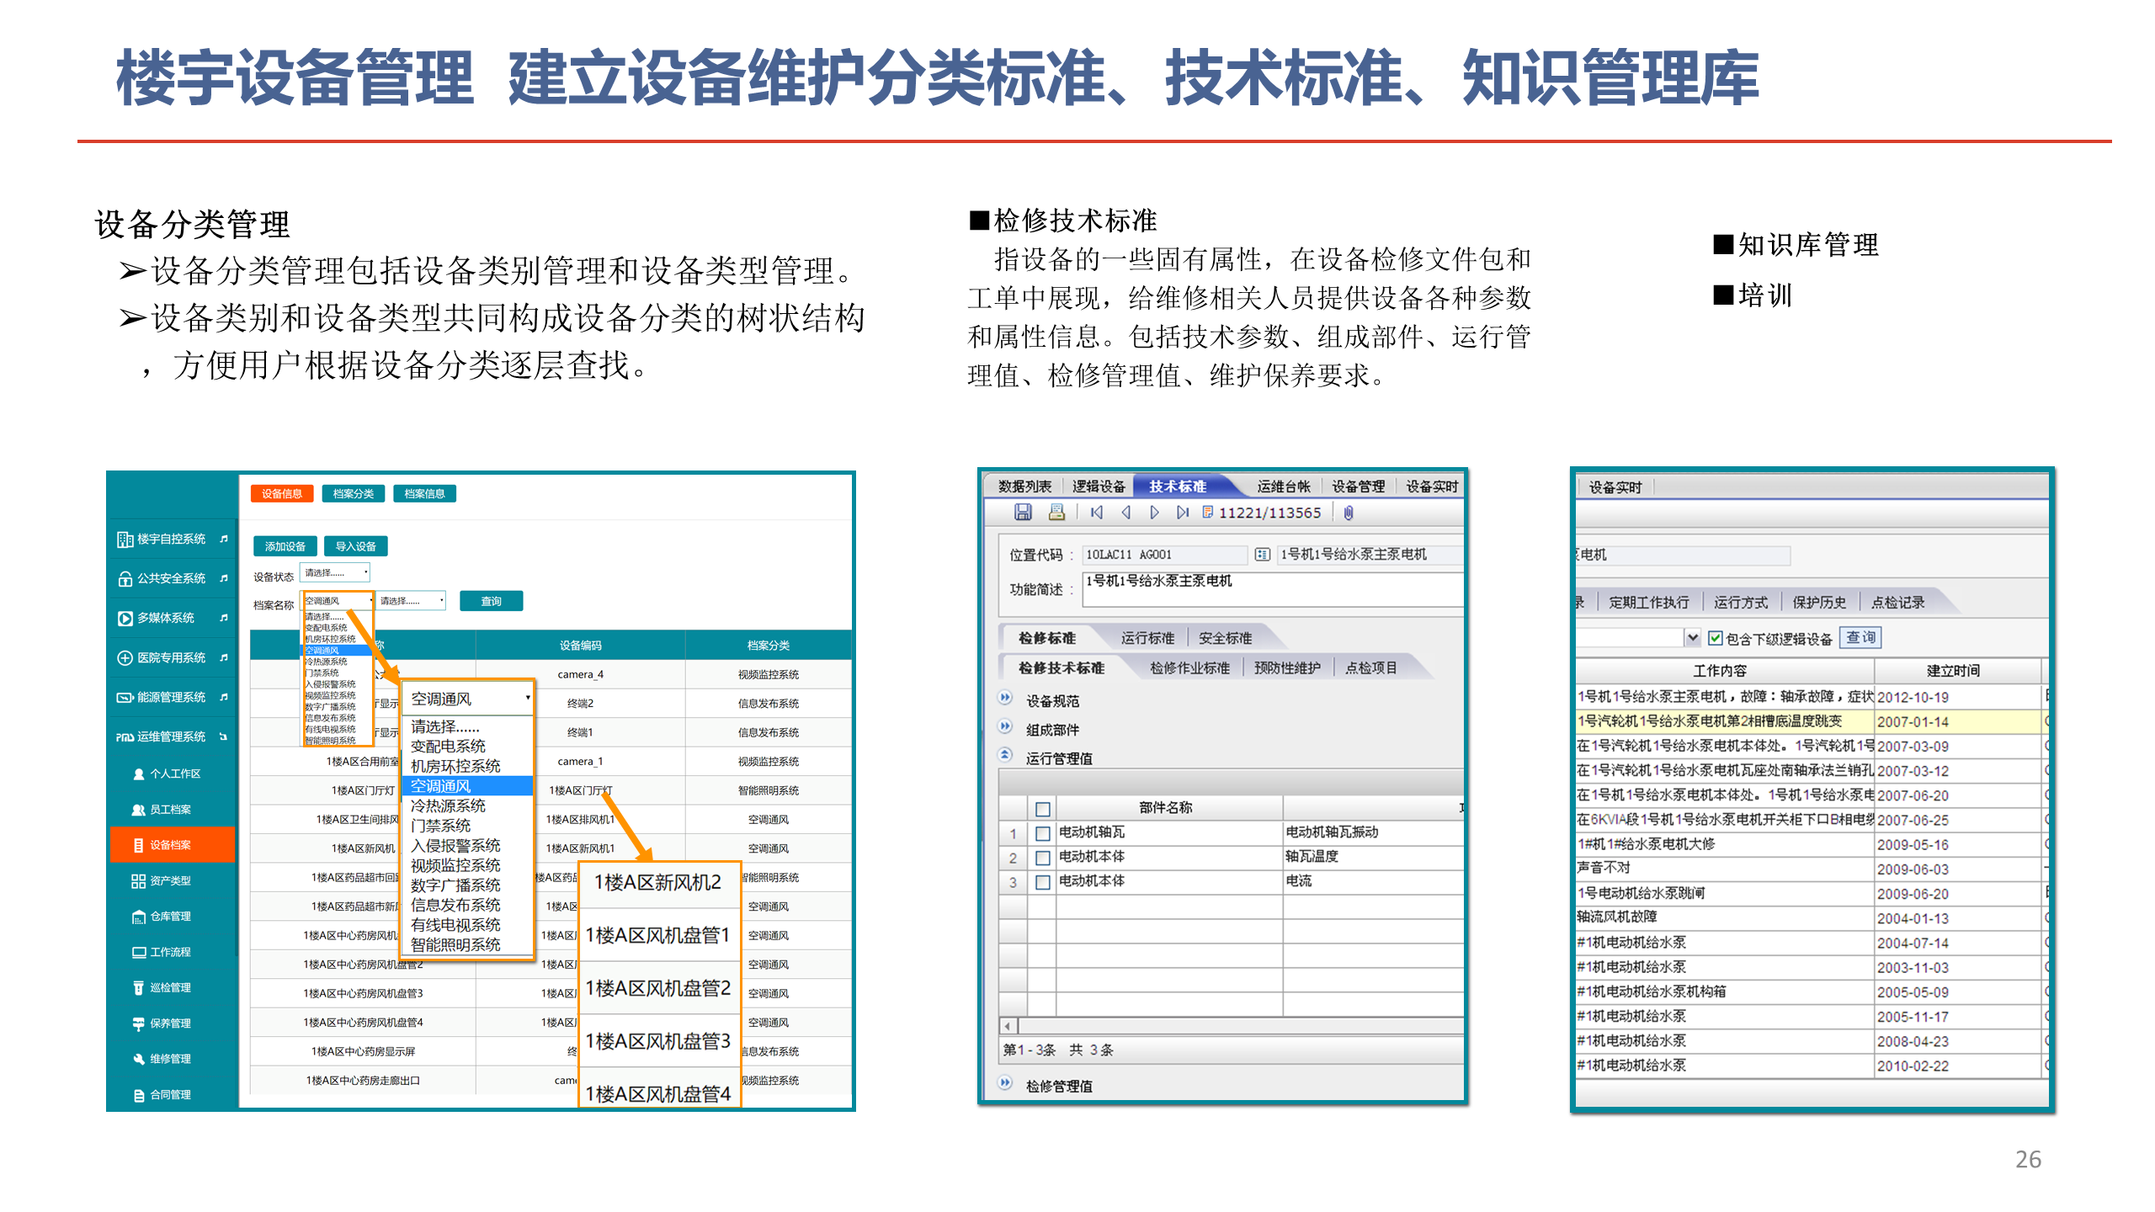Open the 逻辑设备 tab
This screenshot has width=2155, height=1212.
[x=1099, y=486]
